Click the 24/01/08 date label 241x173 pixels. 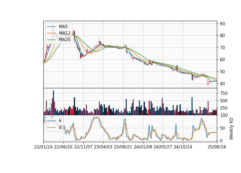pyautogui.click(x=143, y=147)
